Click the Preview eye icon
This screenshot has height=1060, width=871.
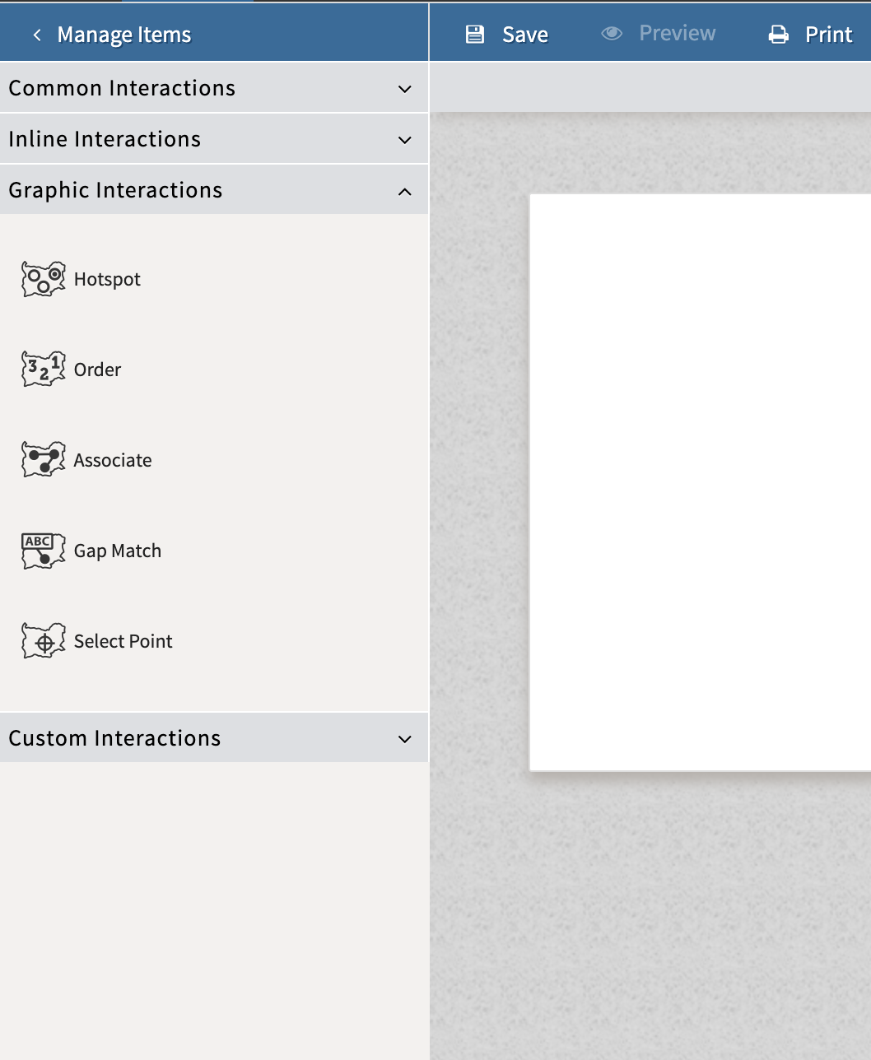coord(612,33)
